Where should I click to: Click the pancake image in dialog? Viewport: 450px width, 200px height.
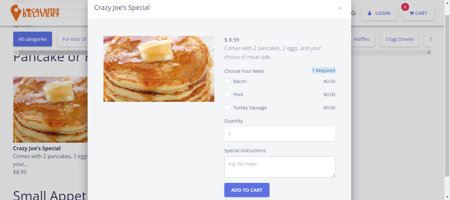coord(159,69)
